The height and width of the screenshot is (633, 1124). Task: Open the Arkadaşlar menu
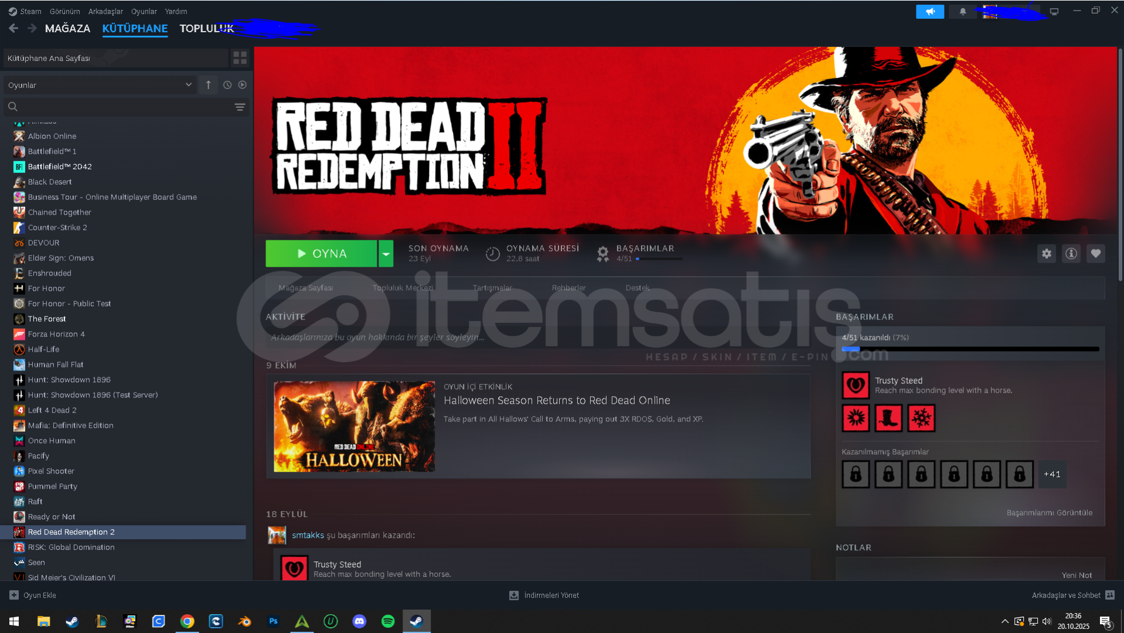pos(105,11)
